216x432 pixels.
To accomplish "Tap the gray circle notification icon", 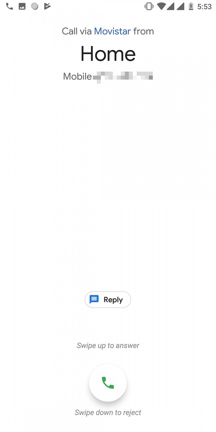I will [35, 6].
